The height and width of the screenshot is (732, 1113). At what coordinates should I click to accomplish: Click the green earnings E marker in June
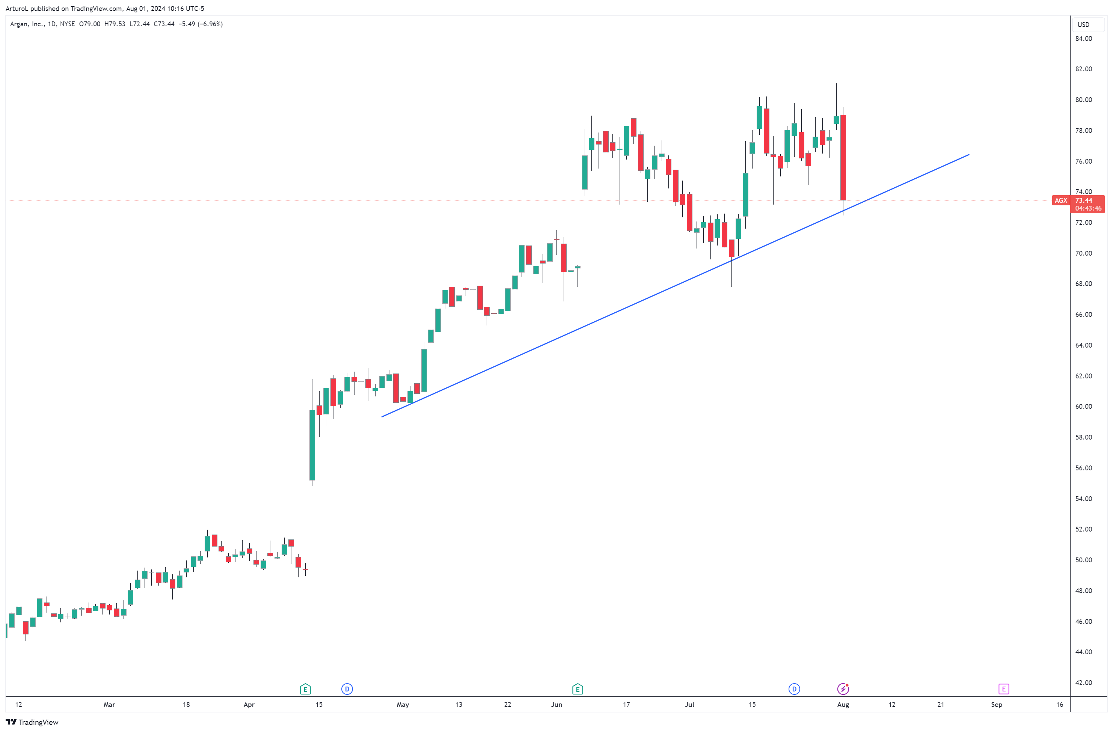[x=577, y=689]
